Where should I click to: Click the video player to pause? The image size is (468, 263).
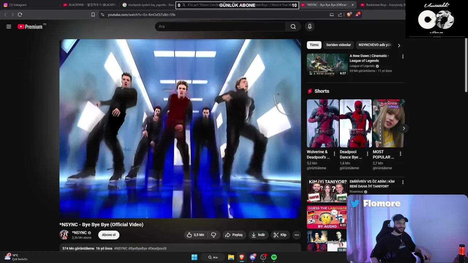180,129
